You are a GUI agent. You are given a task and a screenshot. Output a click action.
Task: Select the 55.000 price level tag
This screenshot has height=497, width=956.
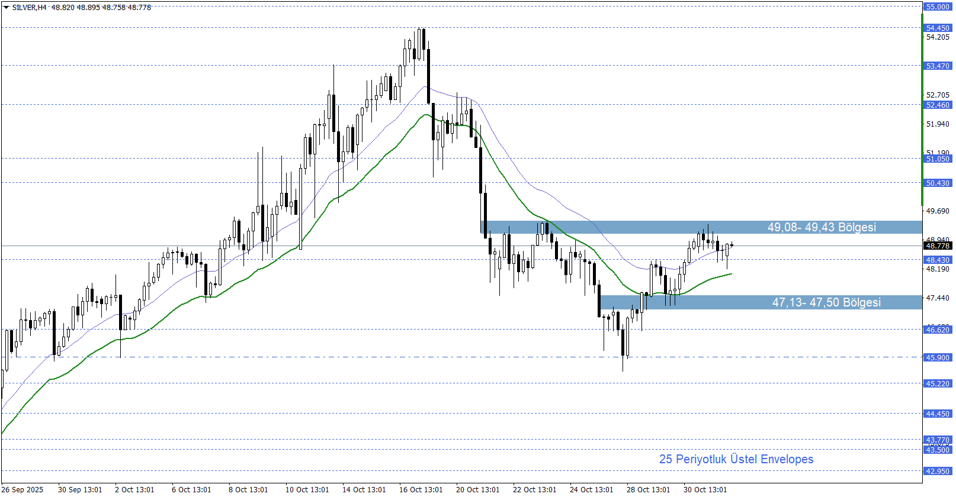point(937,7)
